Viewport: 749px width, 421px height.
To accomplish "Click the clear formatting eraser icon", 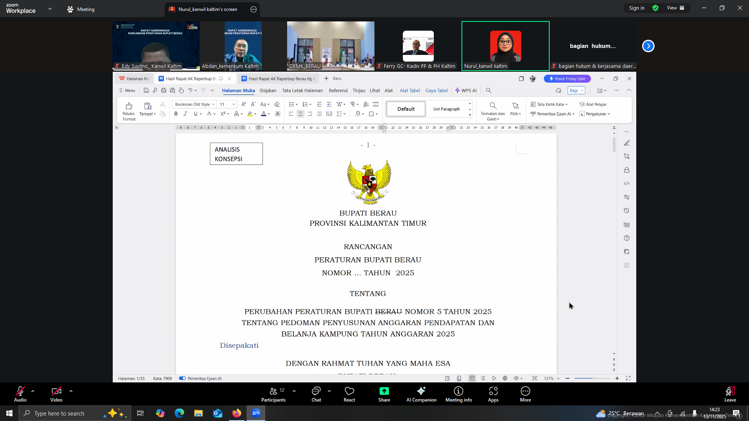I will pos(277,104).
